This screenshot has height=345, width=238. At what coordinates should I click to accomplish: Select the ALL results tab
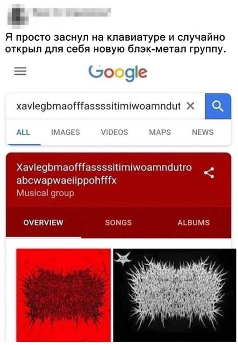(x=23, y=132)
